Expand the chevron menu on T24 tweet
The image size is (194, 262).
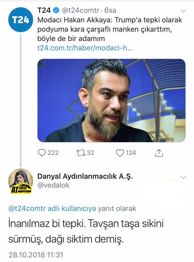click(x=183, y=11)
